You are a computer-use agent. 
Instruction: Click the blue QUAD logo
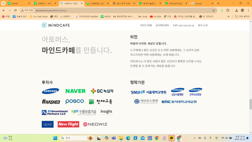click(x=48, y=124)
